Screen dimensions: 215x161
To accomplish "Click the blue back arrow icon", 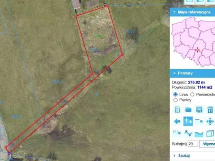I will point(177,121).
